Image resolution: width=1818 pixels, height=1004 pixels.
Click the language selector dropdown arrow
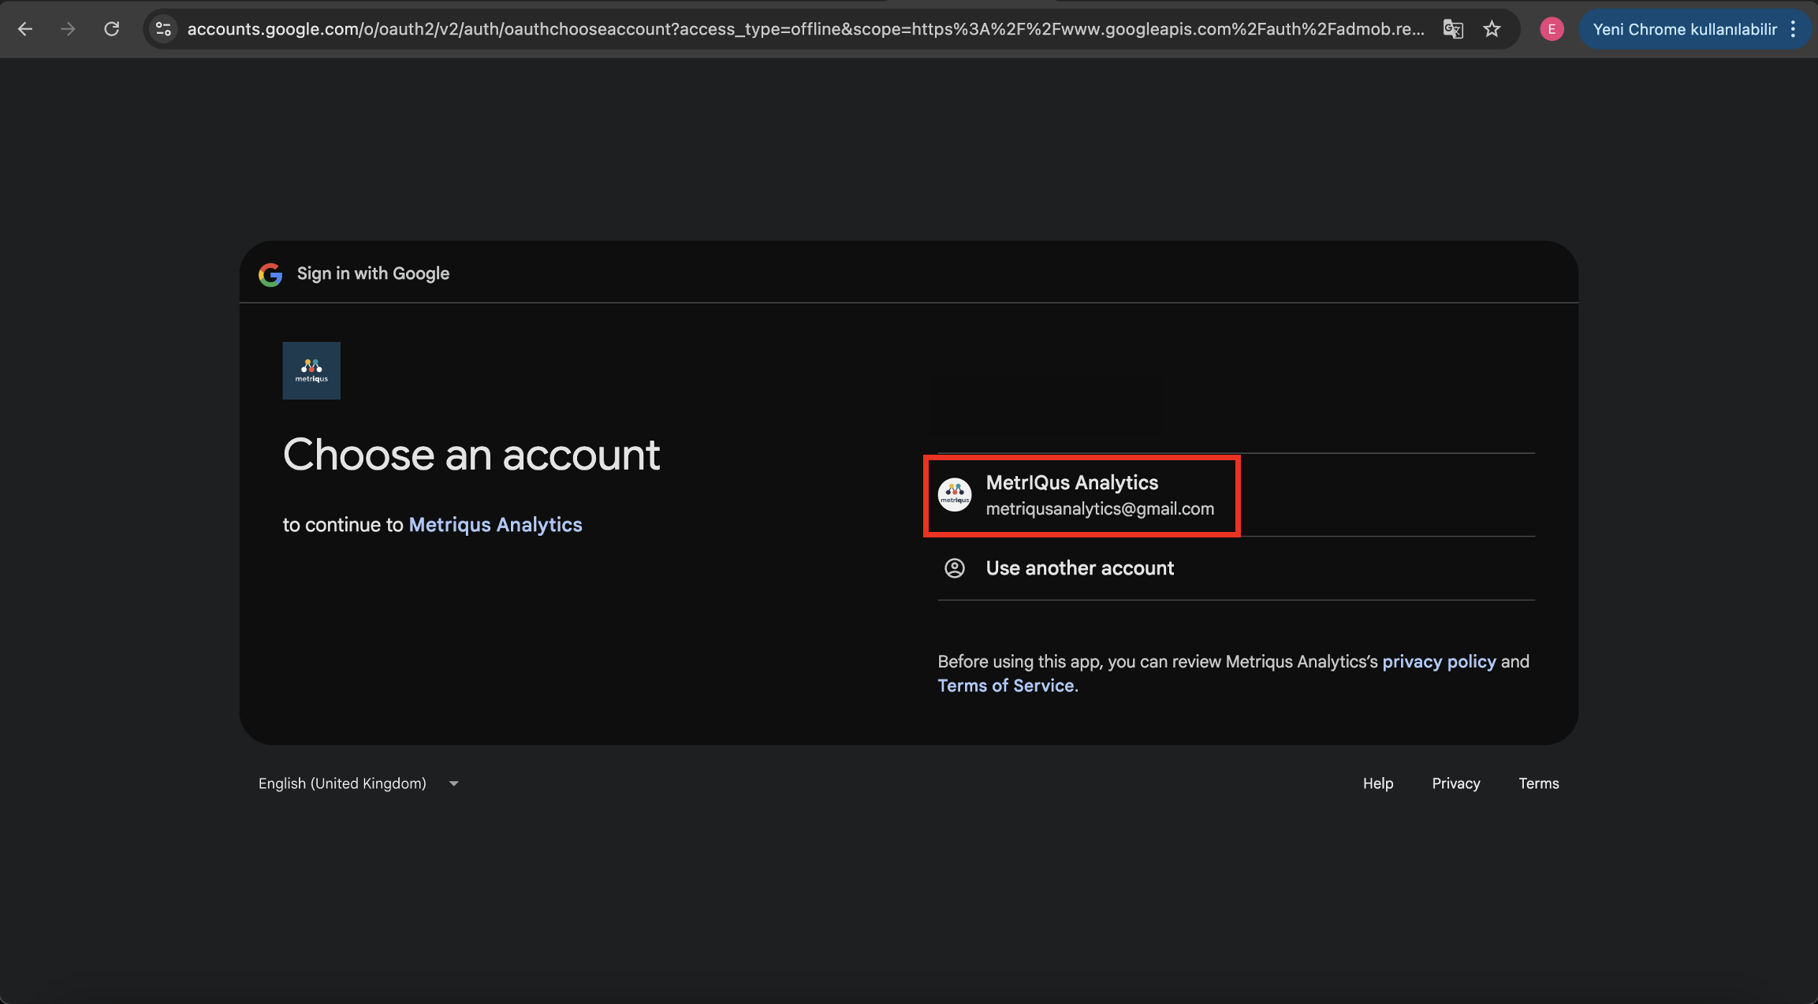454,783
